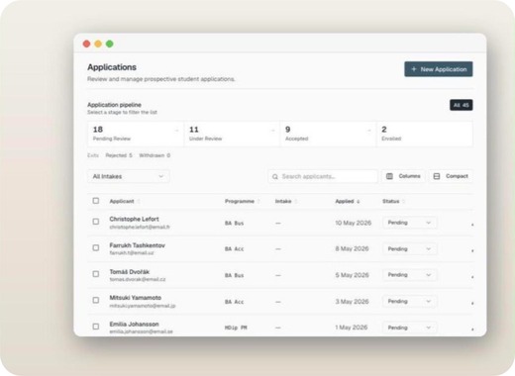Check Farrukh Tashkentov row checkbox
515x376 pixels.
[96, 247]
